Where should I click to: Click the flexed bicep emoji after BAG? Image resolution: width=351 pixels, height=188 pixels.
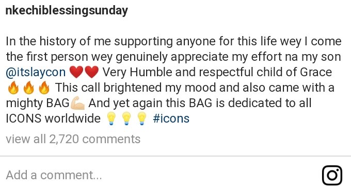pyautogui.click(x=77, y=103)
